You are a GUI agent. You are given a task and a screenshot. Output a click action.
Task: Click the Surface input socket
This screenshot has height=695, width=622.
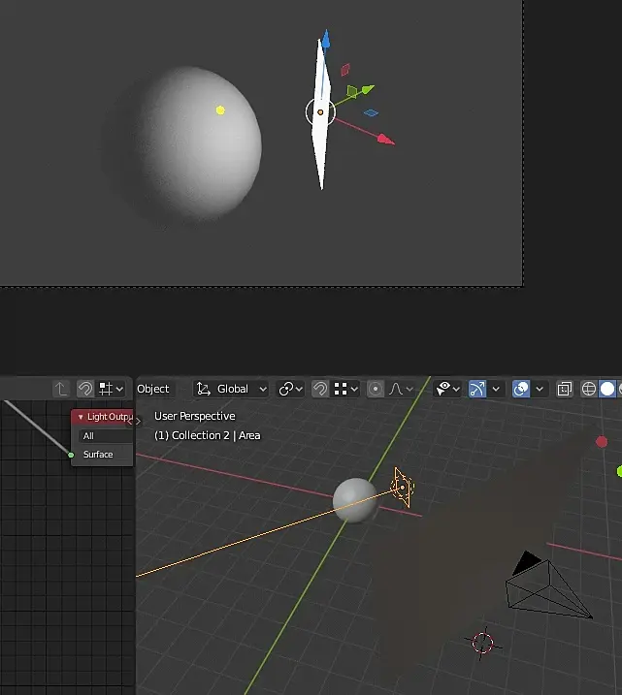point(71,455)
